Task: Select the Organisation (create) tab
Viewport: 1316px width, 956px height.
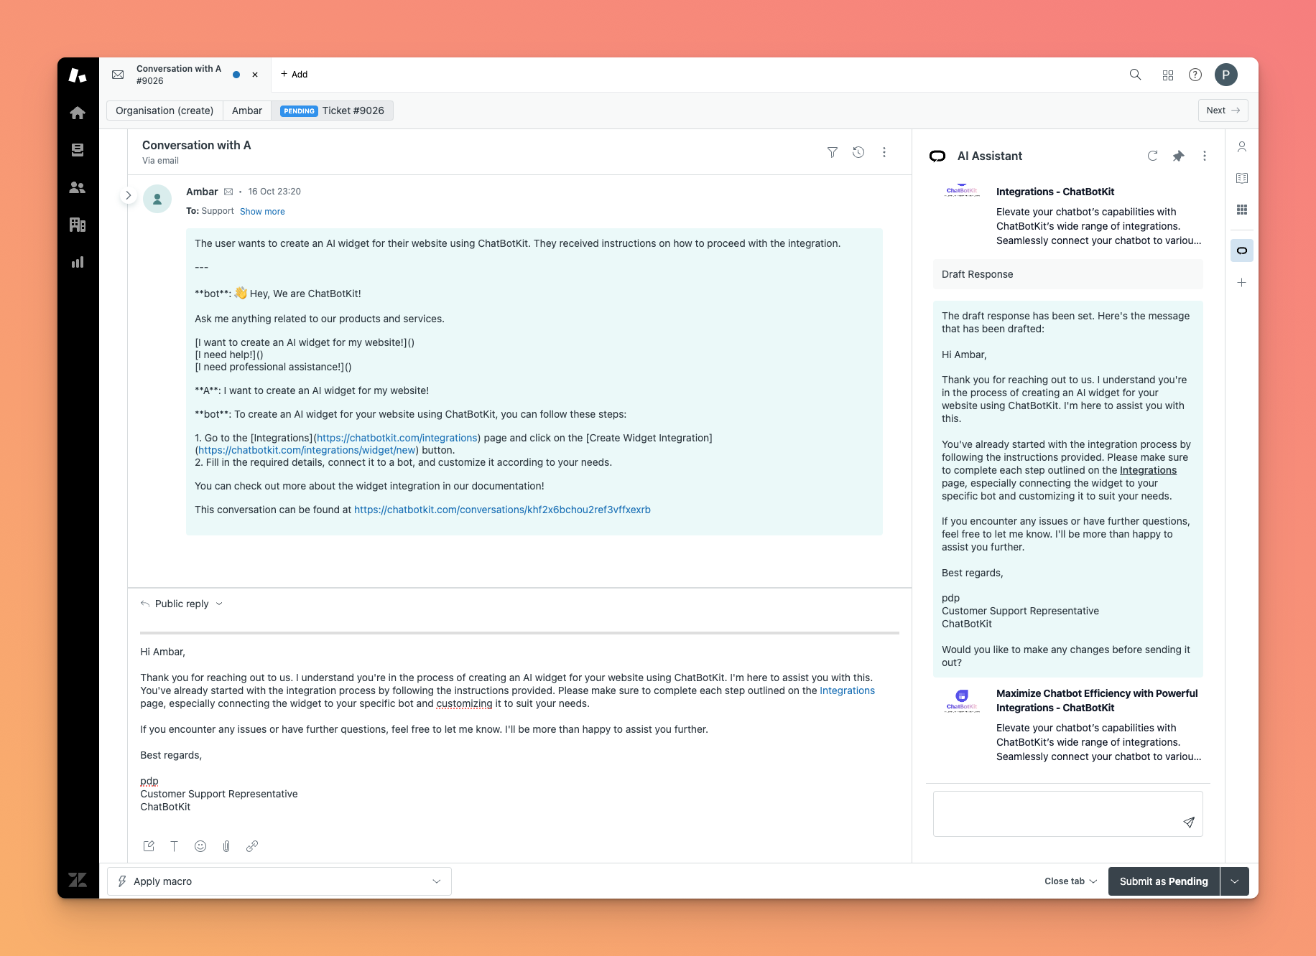Action: point(164,111)
